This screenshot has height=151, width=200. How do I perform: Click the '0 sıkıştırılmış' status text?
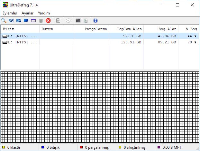(x=134, y=147)
